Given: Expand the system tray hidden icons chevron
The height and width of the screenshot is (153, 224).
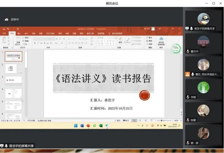Looking at the screenshot, I should click(139, 126).
